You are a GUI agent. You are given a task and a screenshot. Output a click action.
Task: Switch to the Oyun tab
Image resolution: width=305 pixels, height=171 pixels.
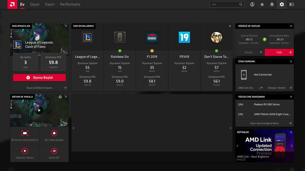click(x=35, y=4)
